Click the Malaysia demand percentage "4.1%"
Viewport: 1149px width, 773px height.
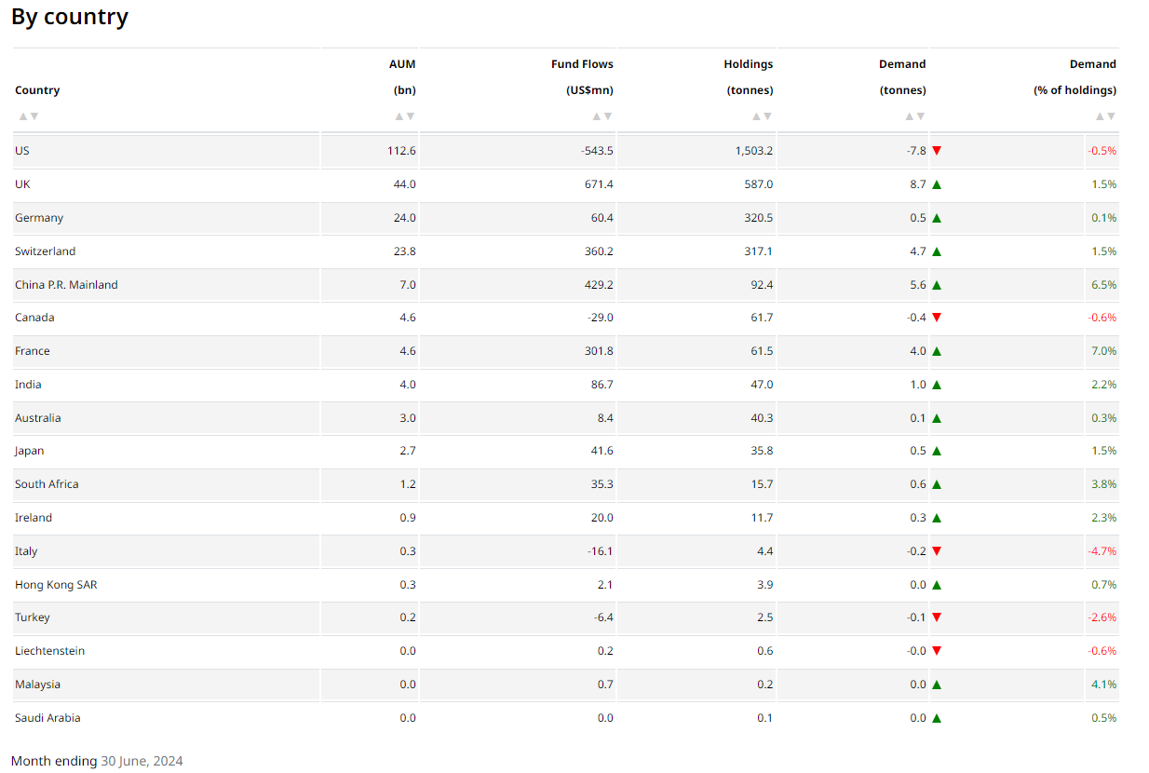(x=1104, y=685)
